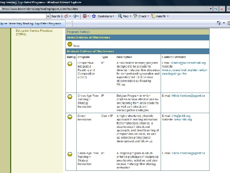Open the AutoFill dropdown arrow
The image size is (230, 173).
click(x=168, y=16)
